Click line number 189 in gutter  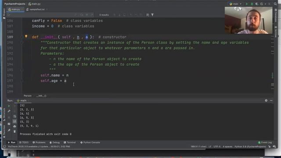(10, 37)
